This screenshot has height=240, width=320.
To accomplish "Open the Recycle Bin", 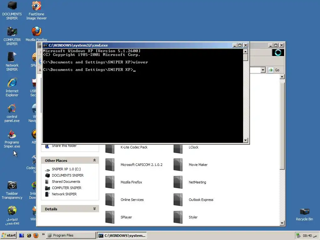I will tap(304, 214).
